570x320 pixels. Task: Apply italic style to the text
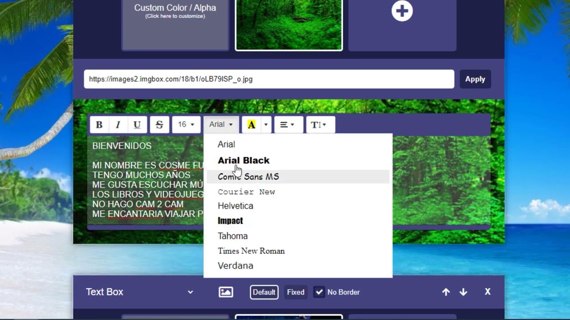click(x=118, y=125)
